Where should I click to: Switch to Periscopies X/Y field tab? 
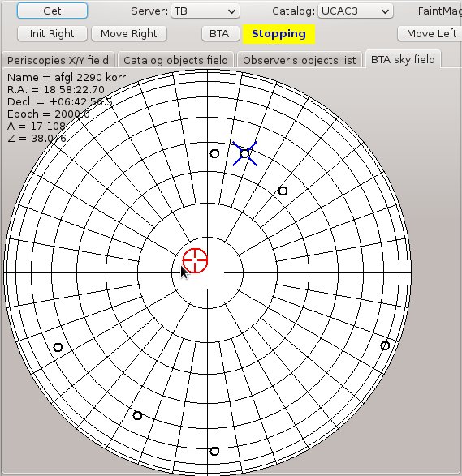58,60
